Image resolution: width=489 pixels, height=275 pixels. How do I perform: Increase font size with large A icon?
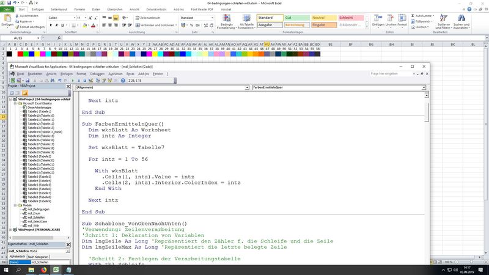coord(90,18)
